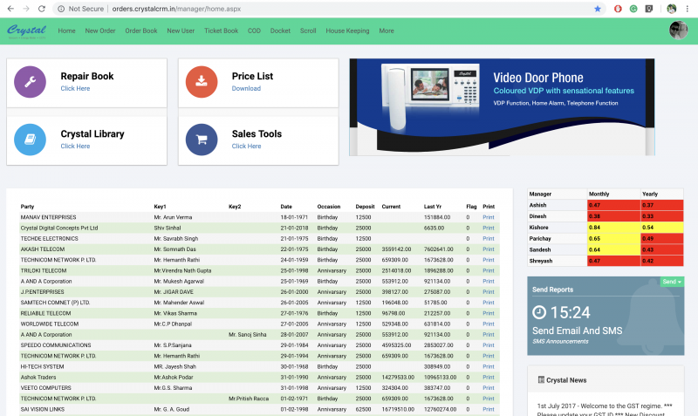The width and height of the screenshot is (698, 416).
Task: Click Print for SPEEDO COMMUNICATIONS row
Action: (x=489, y=345)
